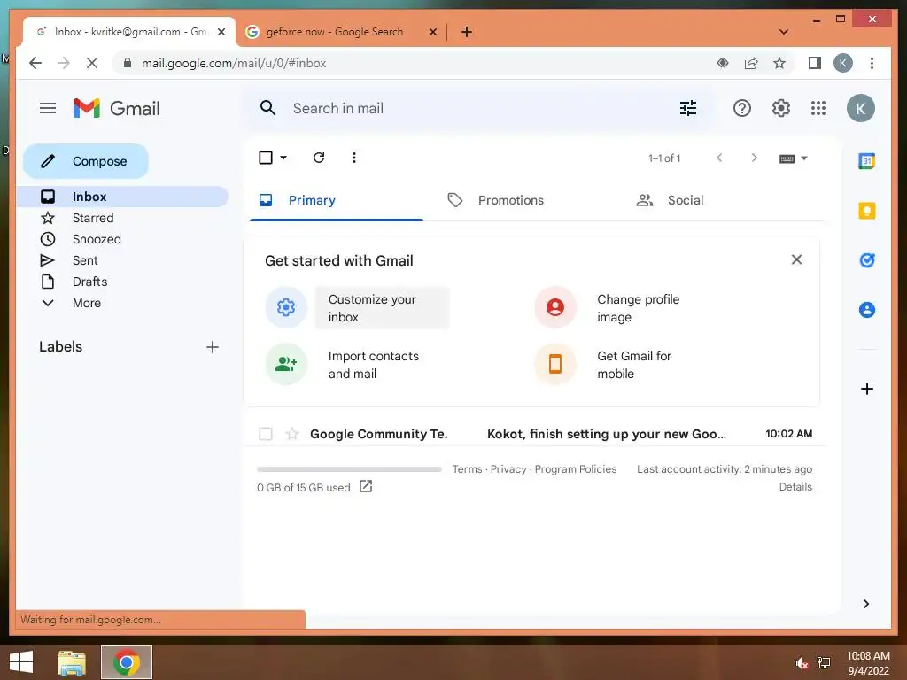
Task: Open the Privacy link
Action: [508, 469]
